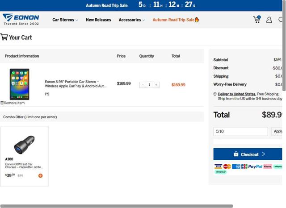Click the P5 model label

pyautogui.click(x=47, y=94)
